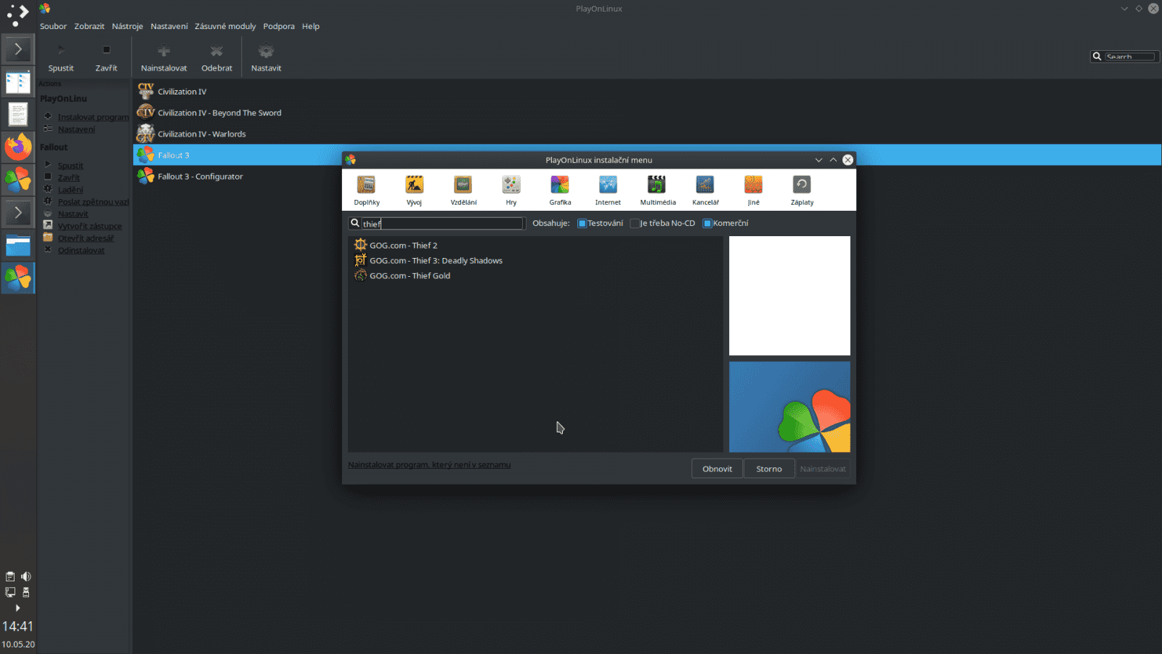The height and width of the screenshot is (654, 1162).
Task: Disable the Komerční checkbox
Action: click(707, 223)
